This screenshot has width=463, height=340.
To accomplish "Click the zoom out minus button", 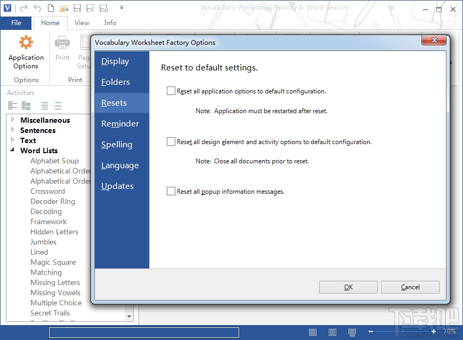I will [371, 331].
